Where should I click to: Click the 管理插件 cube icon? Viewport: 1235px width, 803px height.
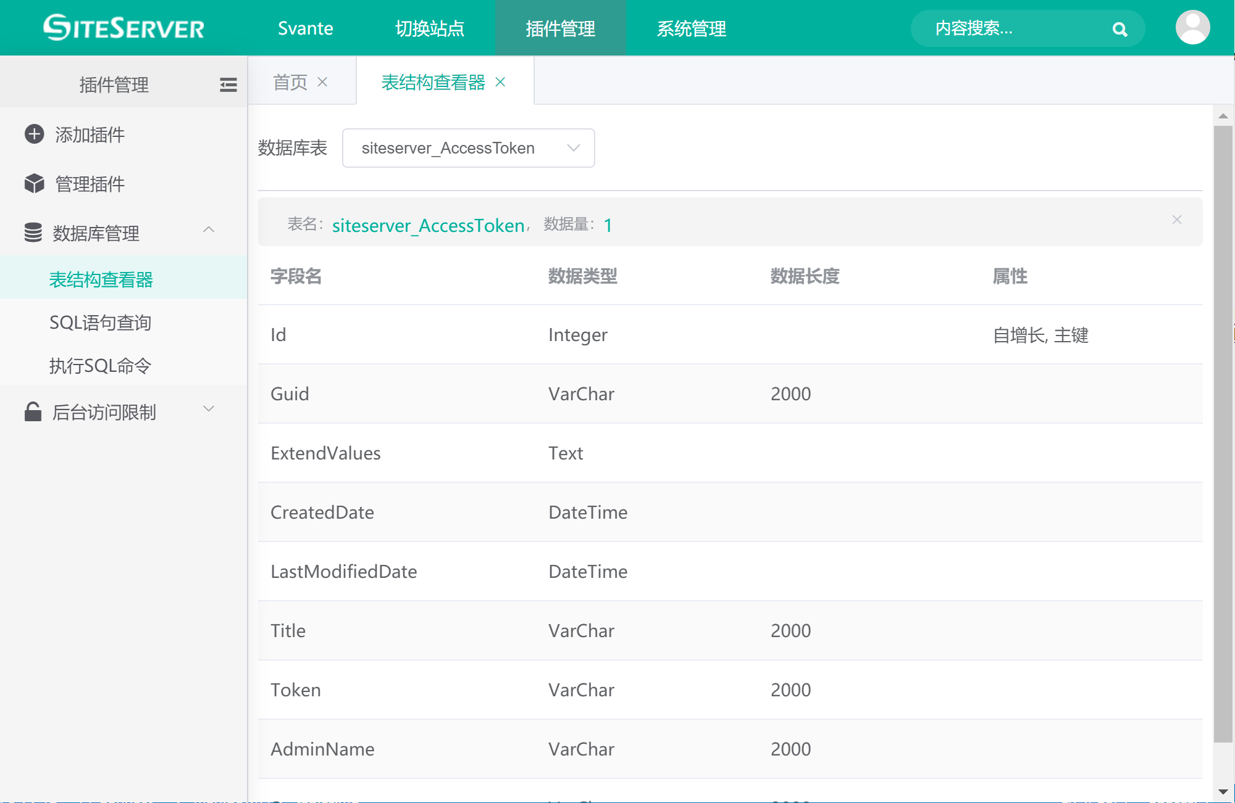click(35, 183)
